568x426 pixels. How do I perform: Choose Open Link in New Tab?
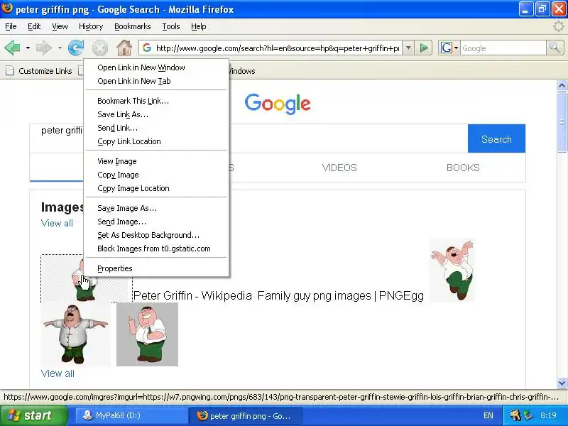(156, 81)
